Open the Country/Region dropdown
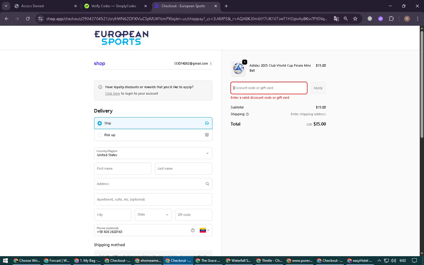Image resolution: width=424 pixels, height=265 pixels. (153, 153)
